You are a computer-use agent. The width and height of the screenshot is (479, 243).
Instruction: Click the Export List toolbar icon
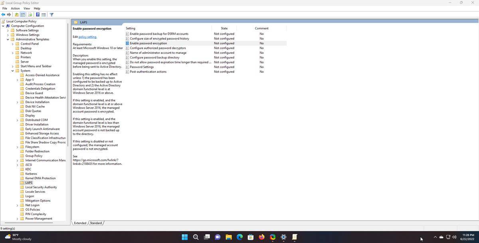click(x=30, y=15)
